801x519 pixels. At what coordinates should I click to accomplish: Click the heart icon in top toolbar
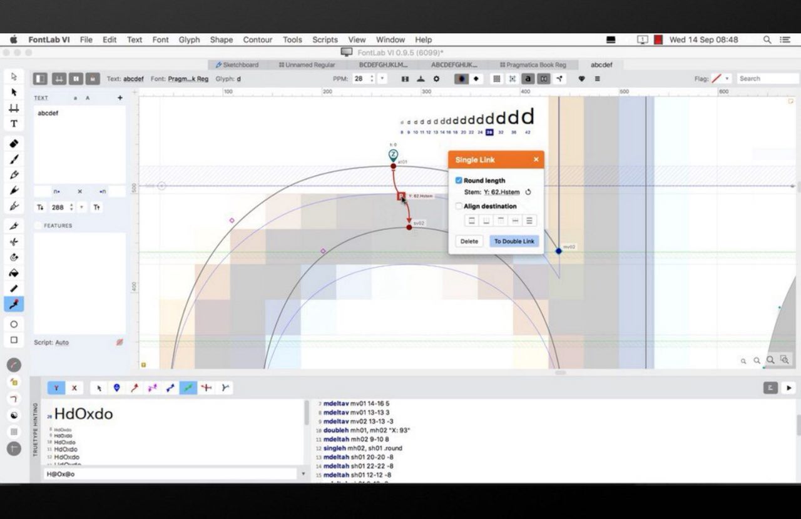[x=581, y=79]
